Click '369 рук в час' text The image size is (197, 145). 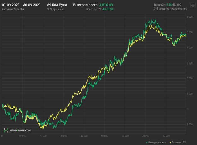coord(56,9)
